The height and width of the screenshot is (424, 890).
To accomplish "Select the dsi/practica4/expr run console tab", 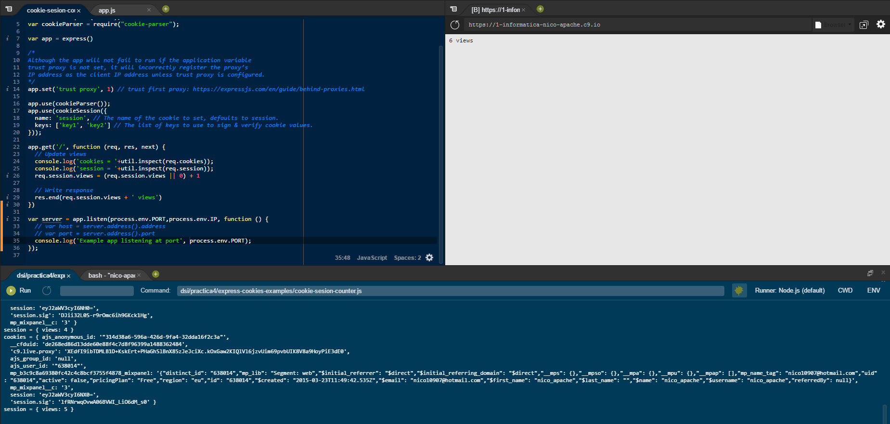I will pyautogui.click(x=41, y=275).
